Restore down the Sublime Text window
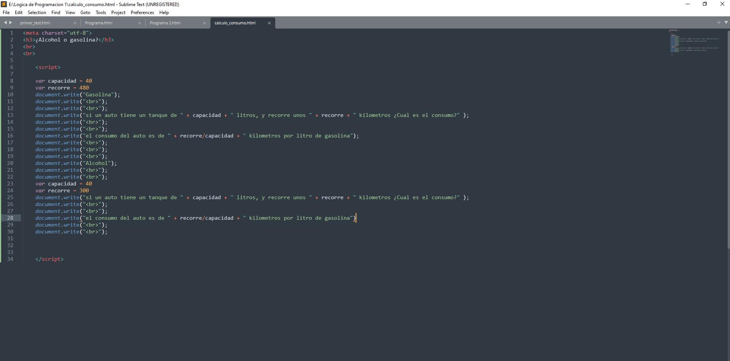Screen dimensions: 730x361 pyautogui.click(x=705, y=4)
